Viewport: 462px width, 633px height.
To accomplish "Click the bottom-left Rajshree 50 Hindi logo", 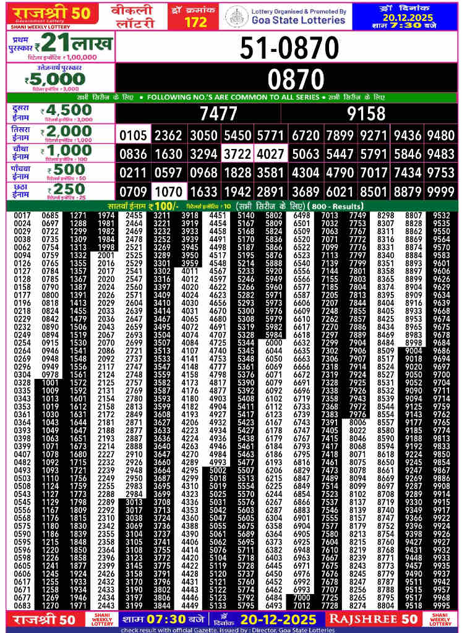I will tap(41, 619).
